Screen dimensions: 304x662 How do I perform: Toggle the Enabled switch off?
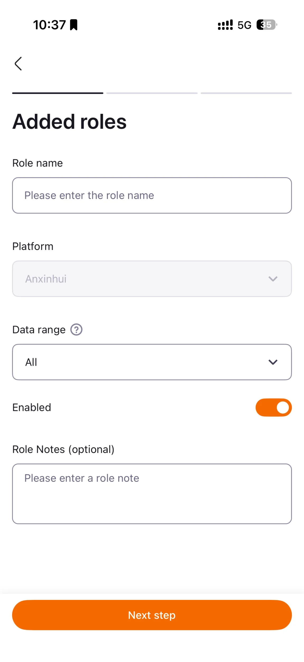pyautogui.click(x=273, y=407)
